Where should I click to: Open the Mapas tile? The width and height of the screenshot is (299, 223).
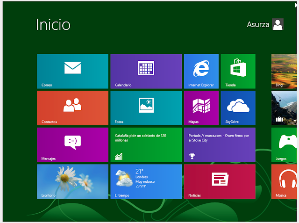pos(201,108)
